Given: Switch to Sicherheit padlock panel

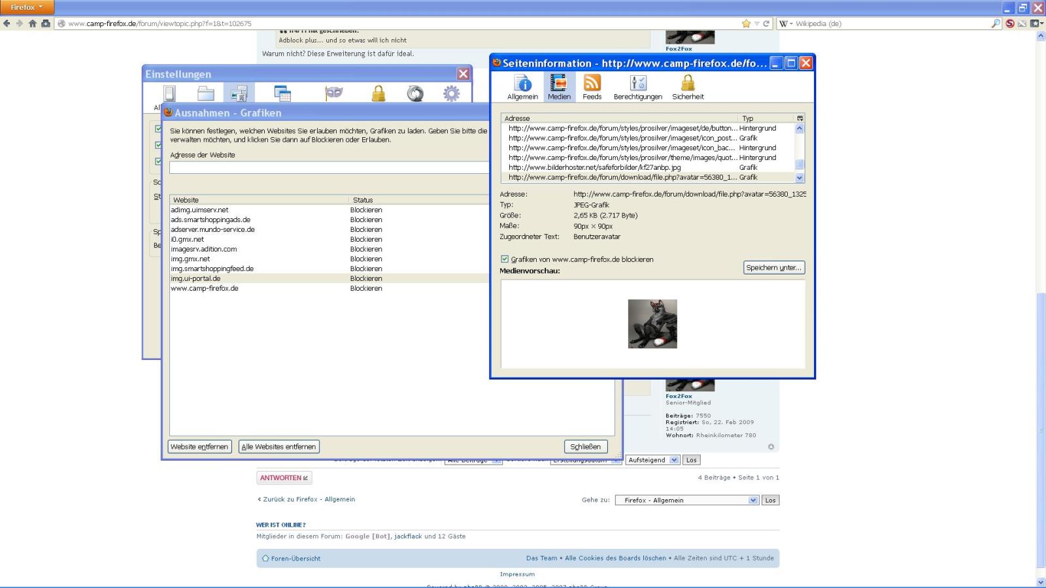Looking at the screenshot, I should [688, 87].
